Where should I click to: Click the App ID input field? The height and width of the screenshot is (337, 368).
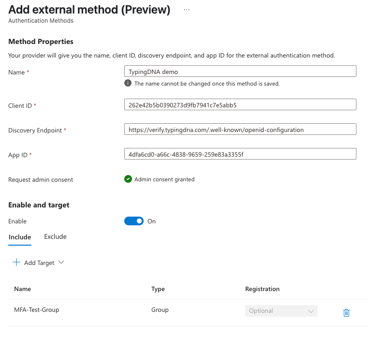(x=240, y=154)
